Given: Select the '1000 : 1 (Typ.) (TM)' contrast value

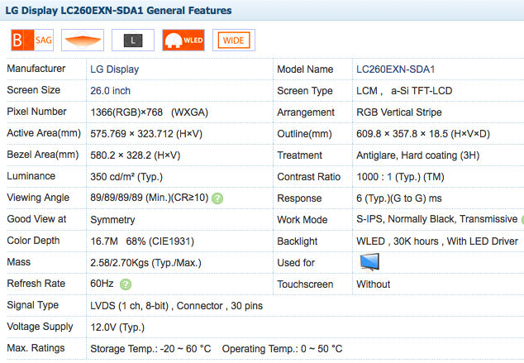Looking at the screenshot, I should [x=400, y=176].
